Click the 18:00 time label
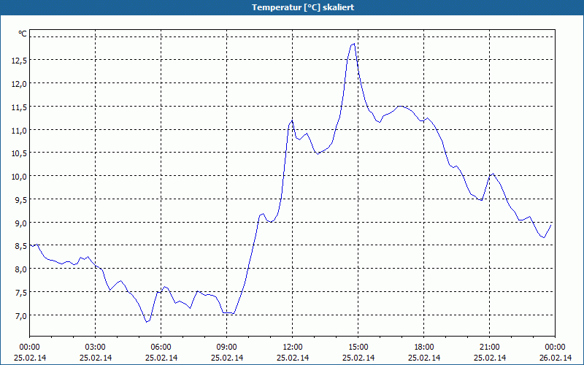 pyautogui.click(x=424, y=347)
